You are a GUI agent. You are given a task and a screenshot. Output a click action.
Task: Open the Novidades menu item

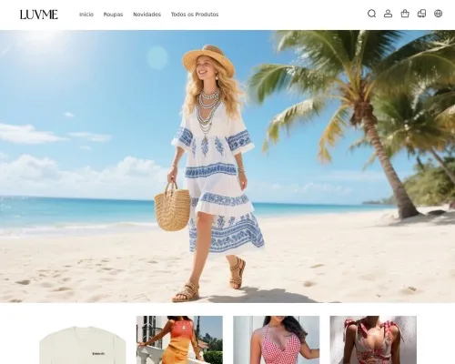click(x=147, y=15)
